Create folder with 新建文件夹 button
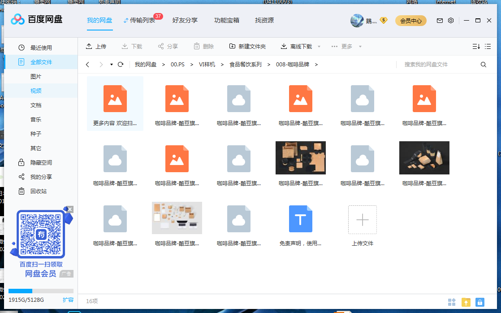 248,46
